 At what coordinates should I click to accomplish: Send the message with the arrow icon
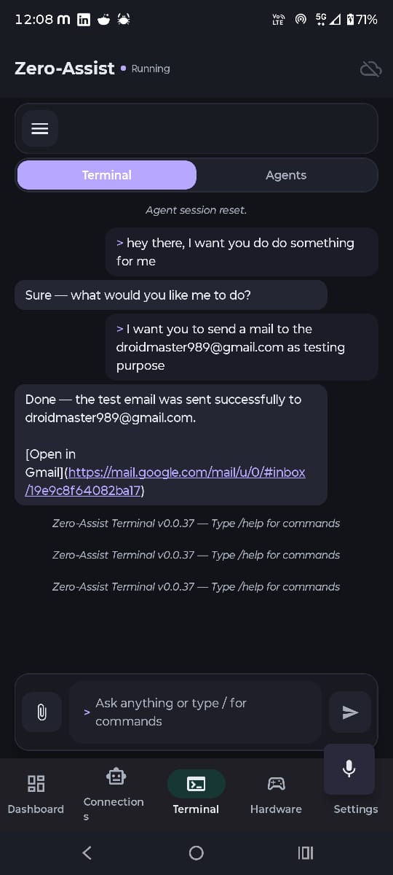pos(350,712)
